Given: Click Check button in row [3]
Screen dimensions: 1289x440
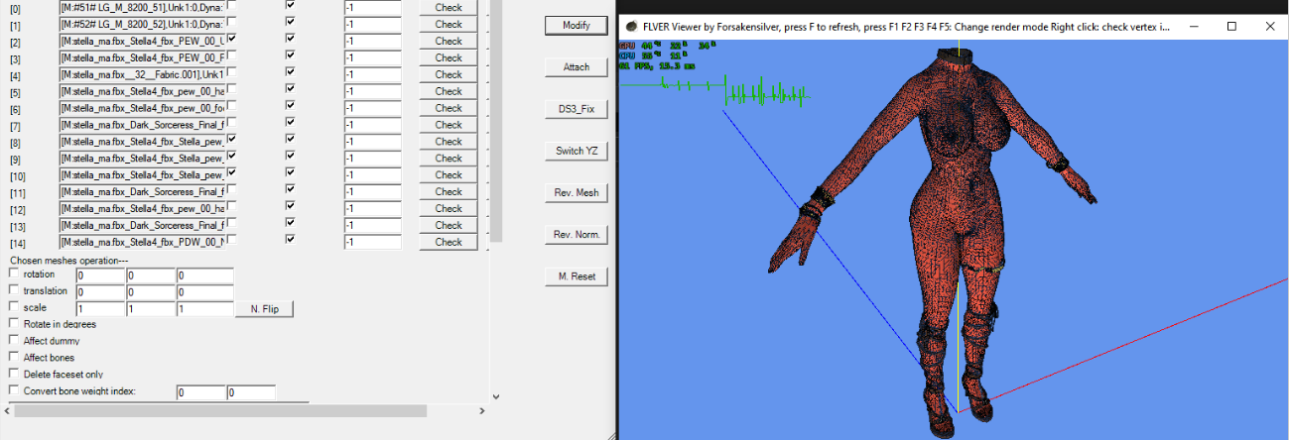Looking at the screenshot, I should click(x=449, y=57).
